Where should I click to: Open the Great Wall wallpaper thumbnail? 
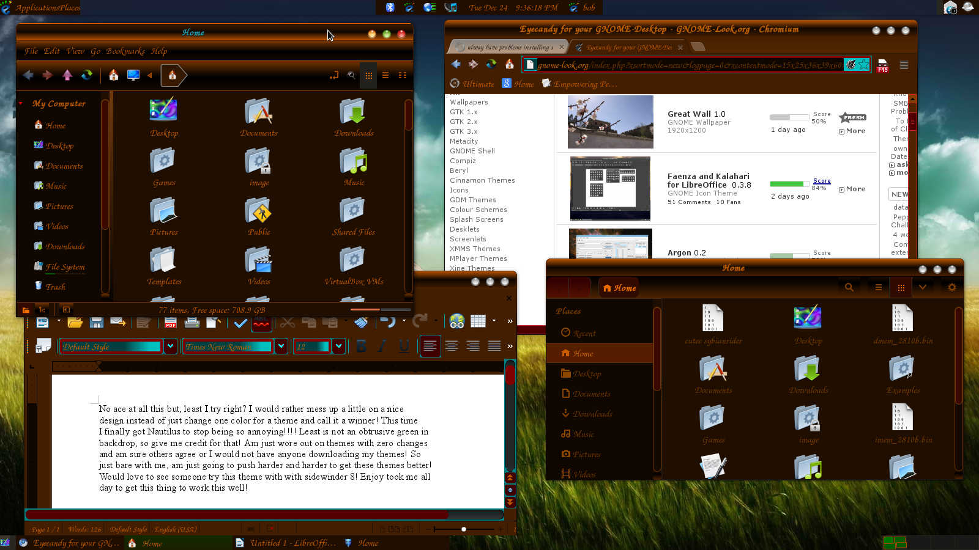pyautogui.click(x=610, y=122)
